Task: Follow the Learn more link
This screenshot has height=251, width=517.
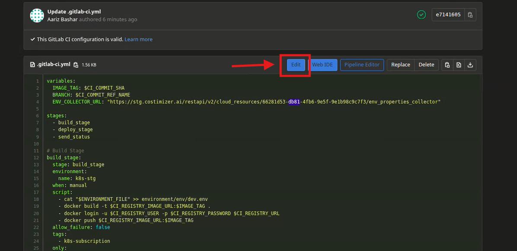Action: click(138, 40)
